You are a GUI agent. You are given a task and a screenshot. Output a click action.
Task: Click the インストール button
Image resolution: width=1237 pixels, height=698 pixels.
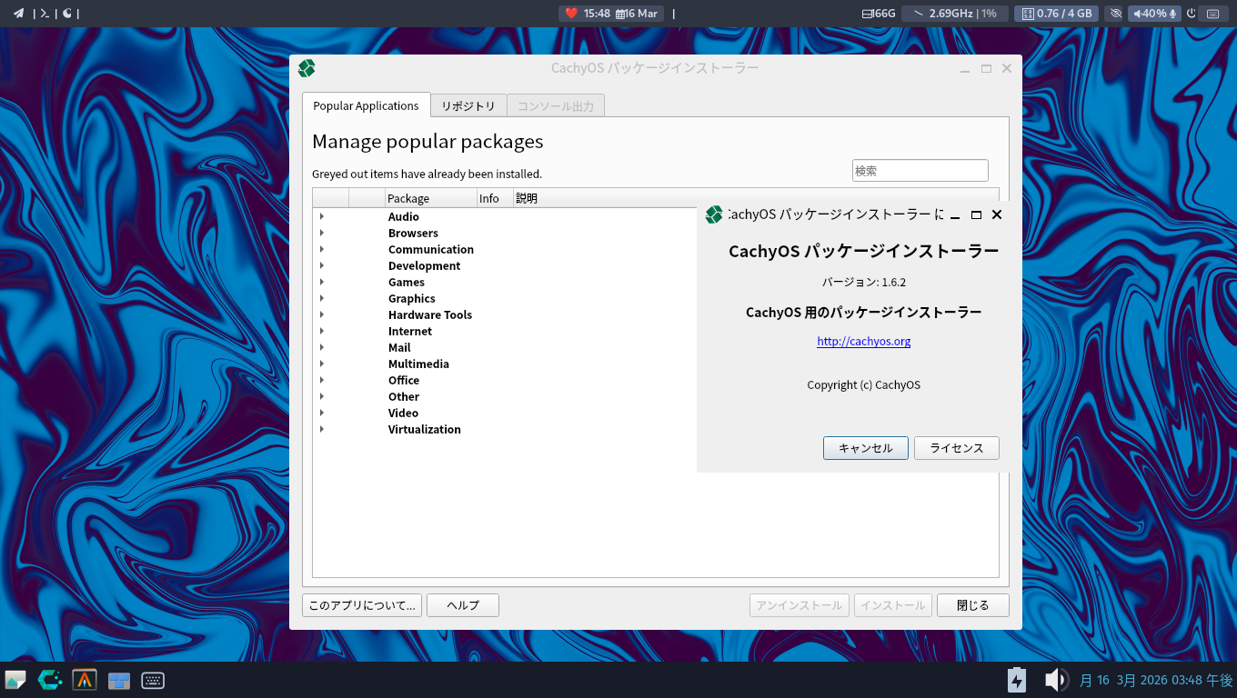[x=893, y=605]
